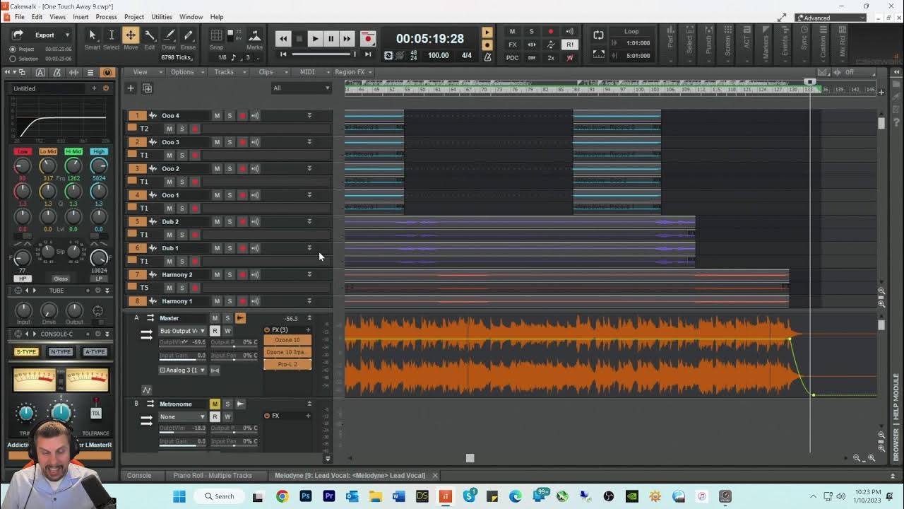The image size is (904, 509).
Task: Add a new track with plus icon
Action: pyautogui.click(x=131, y=88)
